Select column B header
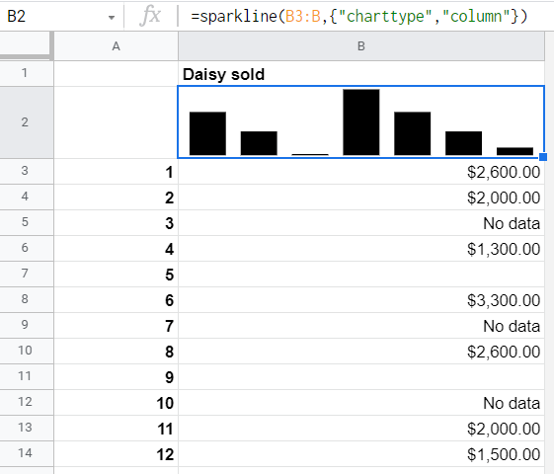The image size is (554, 474). coord(361,45)
